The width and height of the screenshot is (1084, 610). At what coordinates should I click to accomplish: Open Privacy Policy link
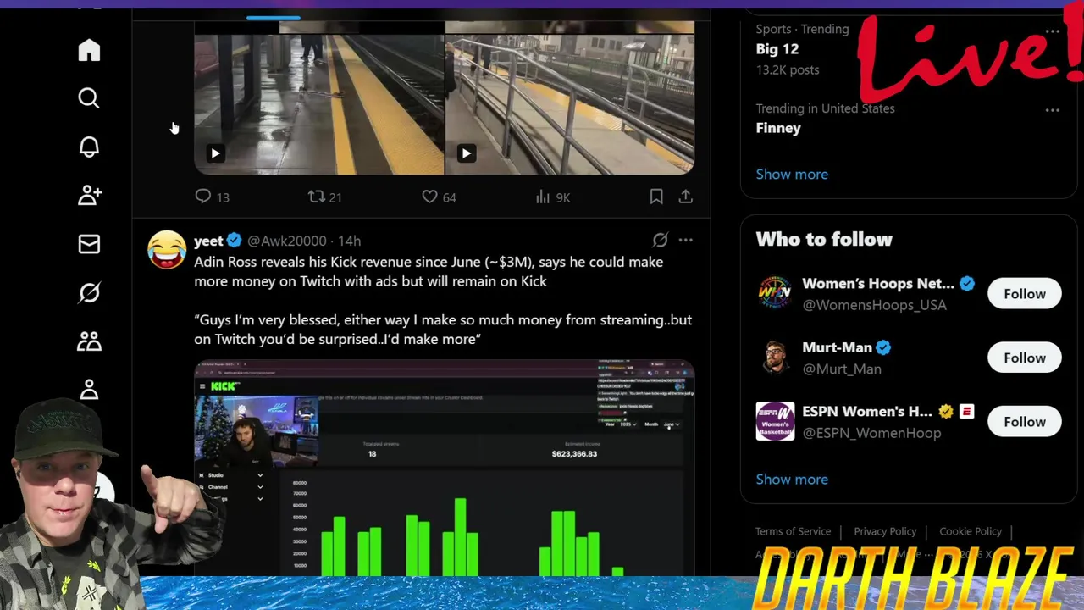885,531
